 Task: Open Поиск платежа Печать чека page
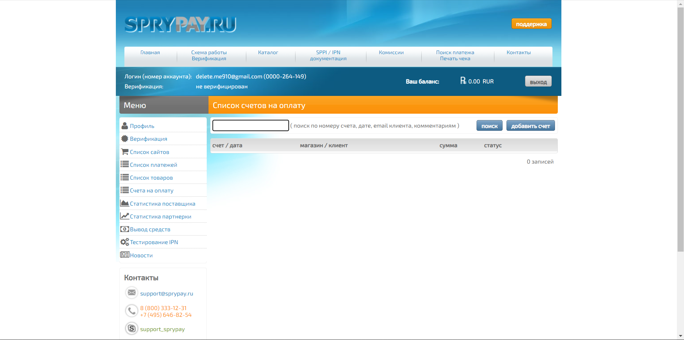click(455, 56)
